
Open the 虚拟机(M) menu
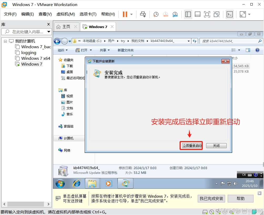[x=65, y=14]
